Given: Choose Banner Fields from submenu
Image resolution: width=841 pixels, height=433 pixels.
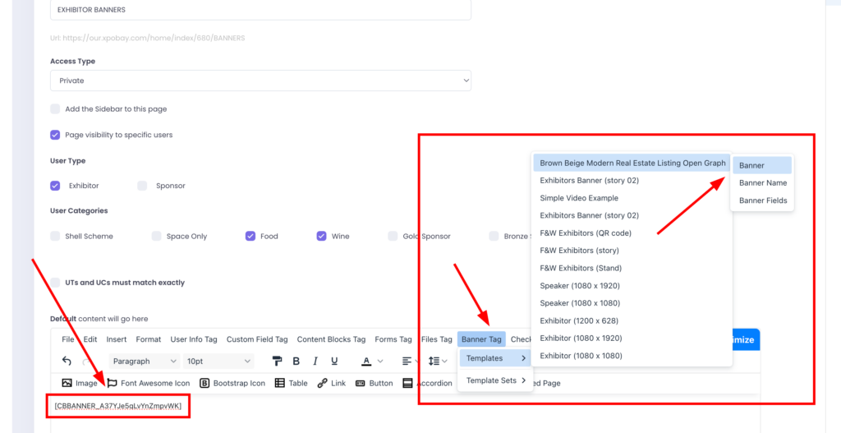Looking at the screenshot, I should coord(763,200).
